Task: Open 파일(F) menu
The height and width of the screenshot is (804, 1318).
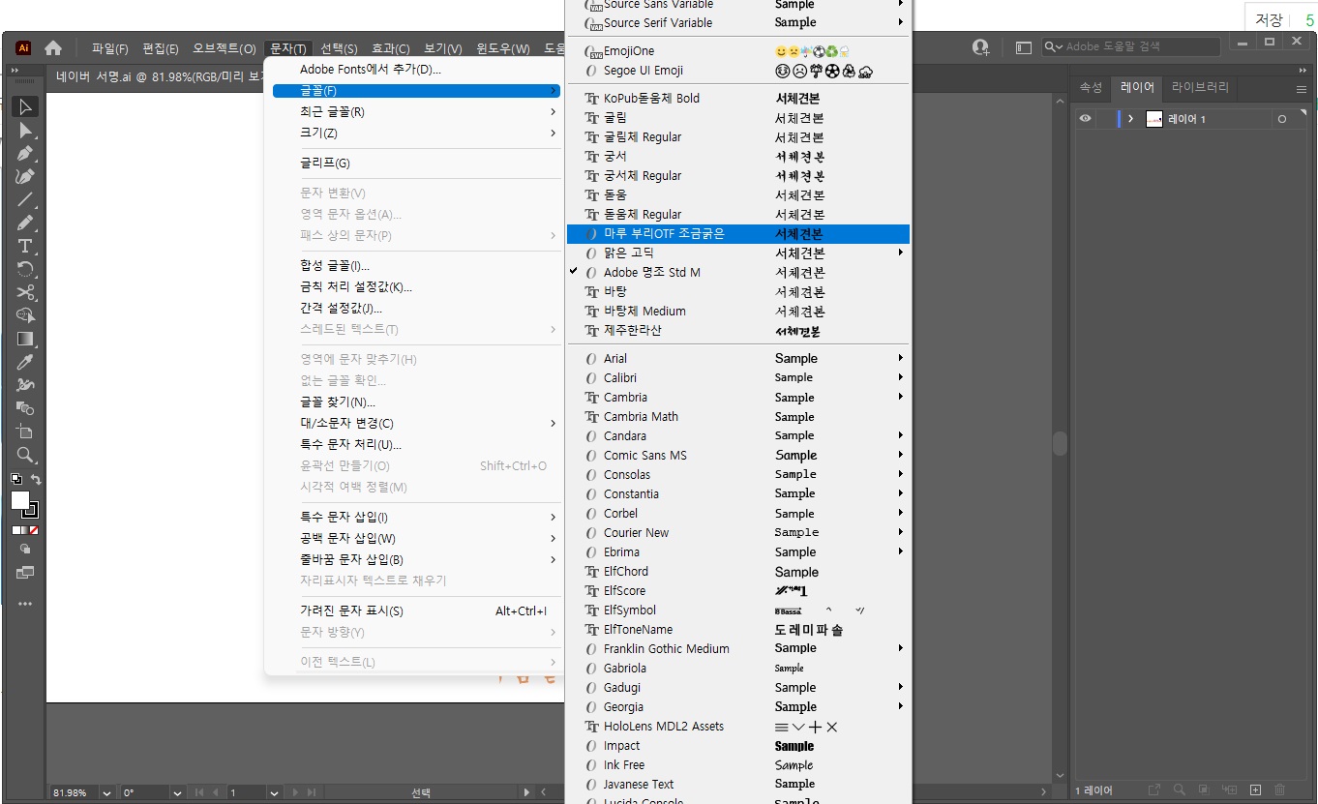Action: coord(110,48)
